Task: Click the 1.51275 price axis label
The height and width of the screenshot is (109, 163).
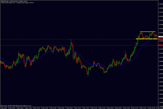Action: (161, 49)
